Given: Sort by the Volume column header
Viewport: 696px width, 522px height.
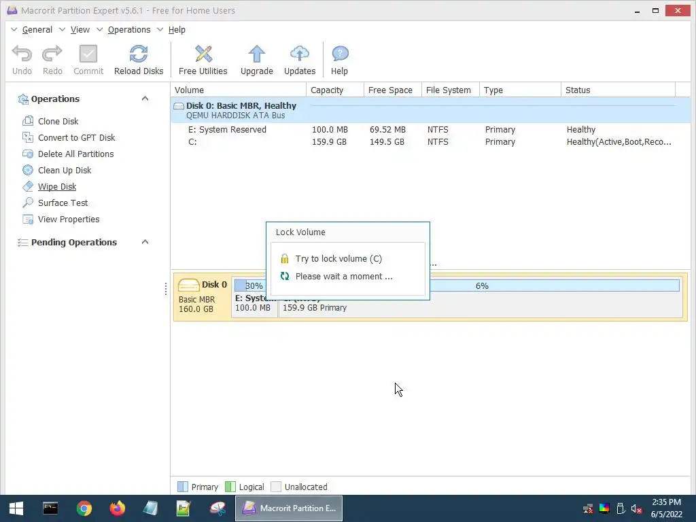Looking at the screenshot, I should pyautogui.click(x=239, y=90).
